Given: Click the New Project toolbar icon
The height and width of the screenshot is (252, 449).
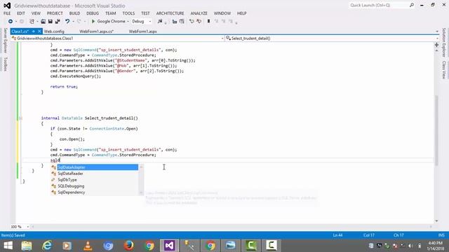Looking at the screenshot, I should 32,22.
